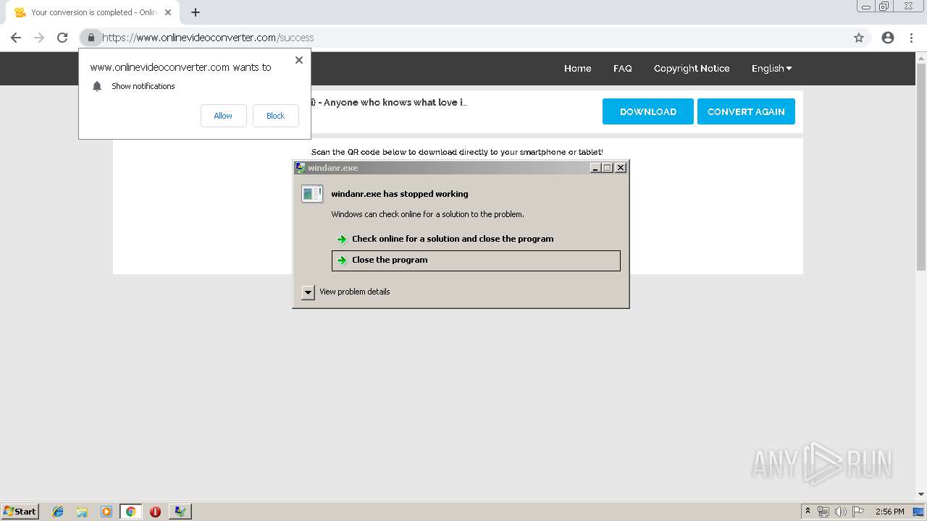Click 'Scan the QR code below' text
Viewport: 927px width, 521px height.
[457, 152]
